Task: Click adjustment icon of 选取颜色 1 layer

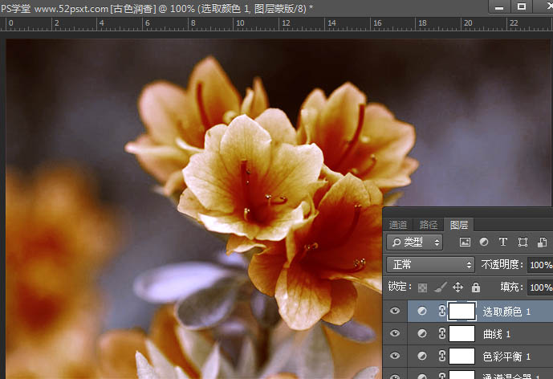Action: (x=422, y=311)
